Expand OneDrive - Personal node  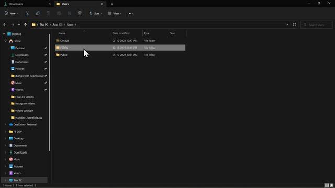tap(5, 124)
